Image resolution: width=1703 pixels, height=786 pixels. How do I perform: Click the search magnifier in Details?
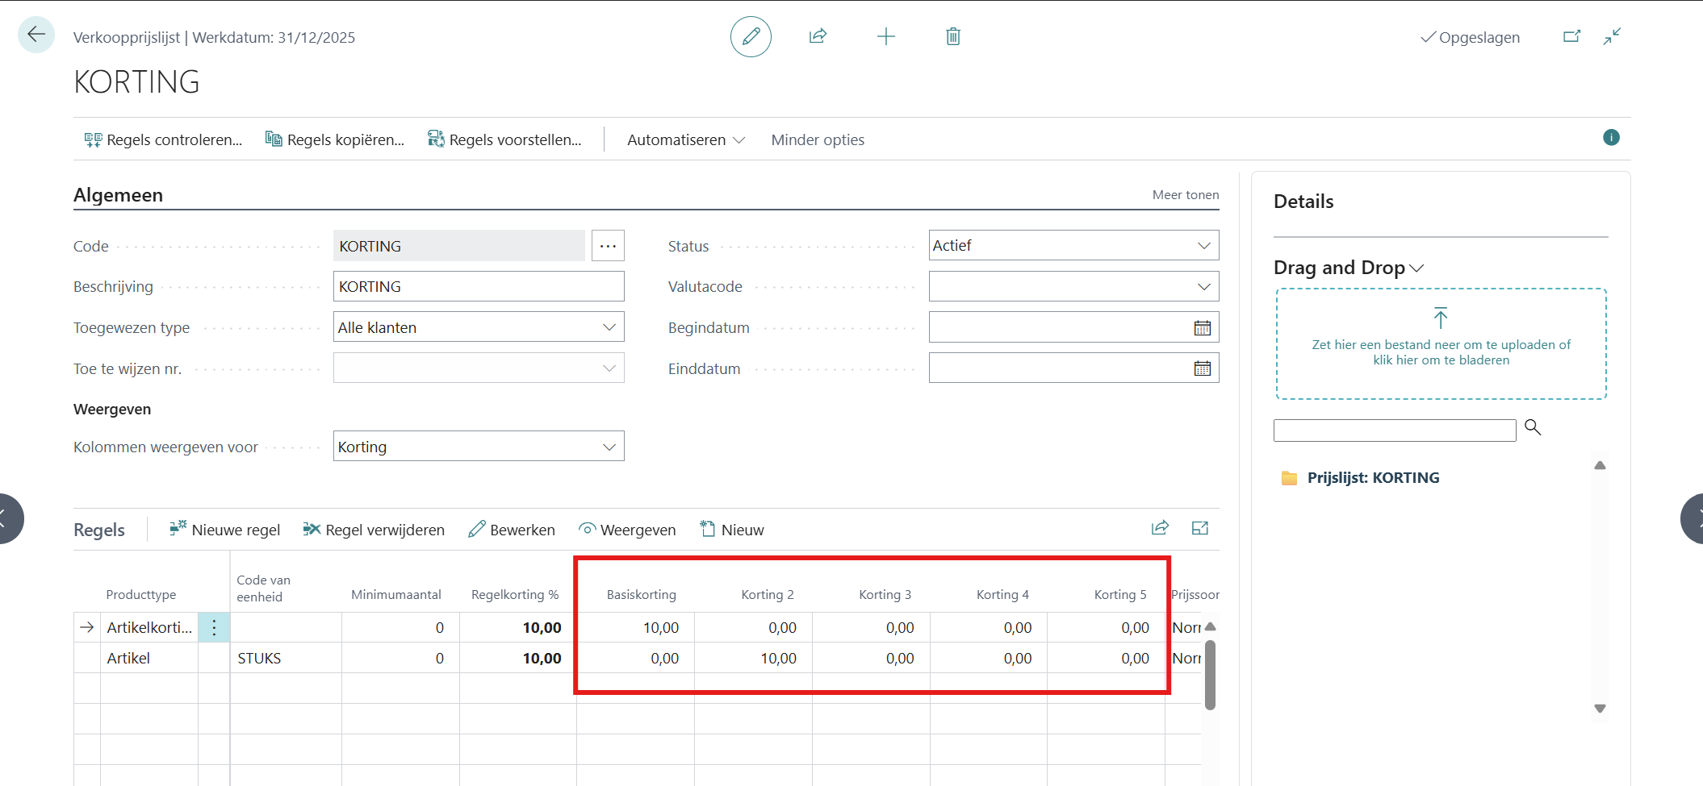pos(1533,428)
